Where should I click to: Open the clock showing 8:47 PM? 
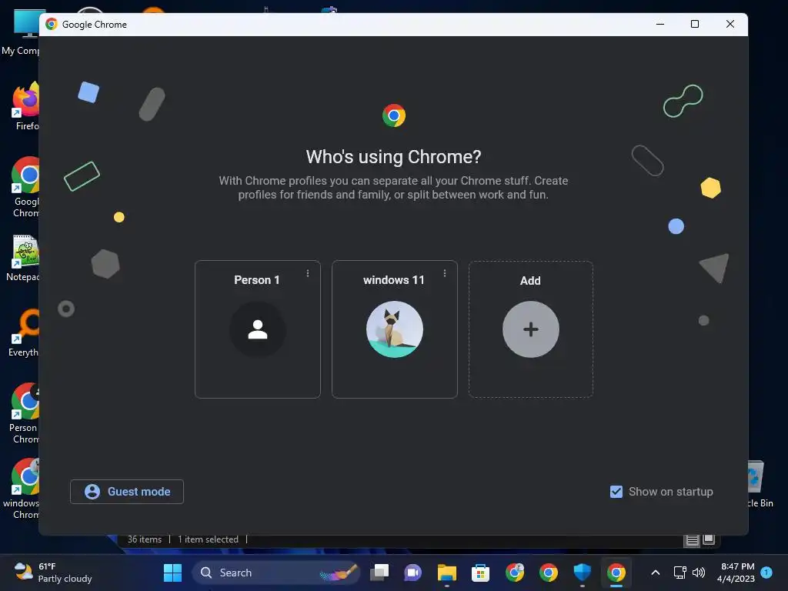736,573
